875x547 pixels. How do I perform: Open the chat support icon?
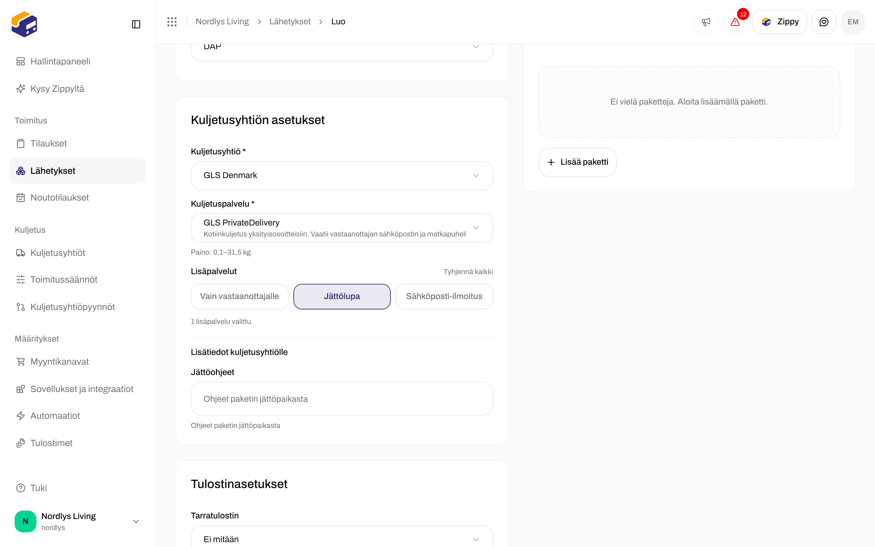824,22
